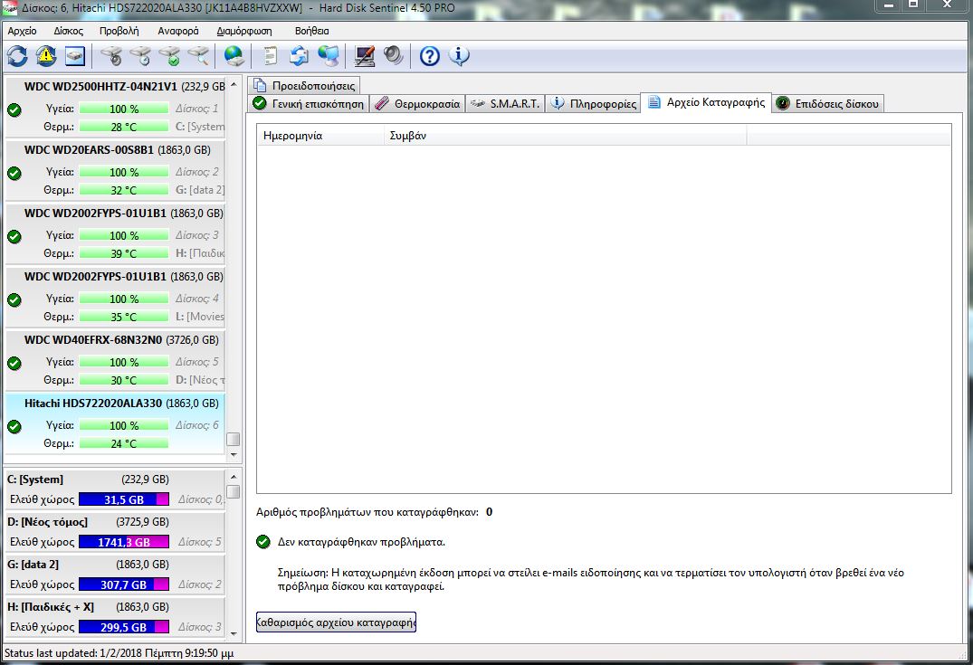
Task: Select disk WDC WD2002FYPS-01U1B1 labeled Δίσκος: 4
Action: 115,296
